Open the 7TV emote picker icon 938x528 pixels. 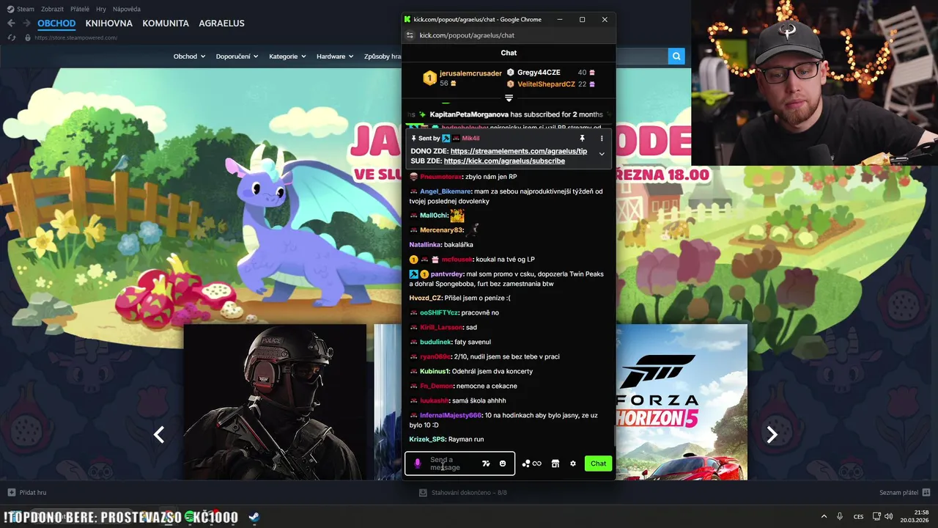(486, 463)
